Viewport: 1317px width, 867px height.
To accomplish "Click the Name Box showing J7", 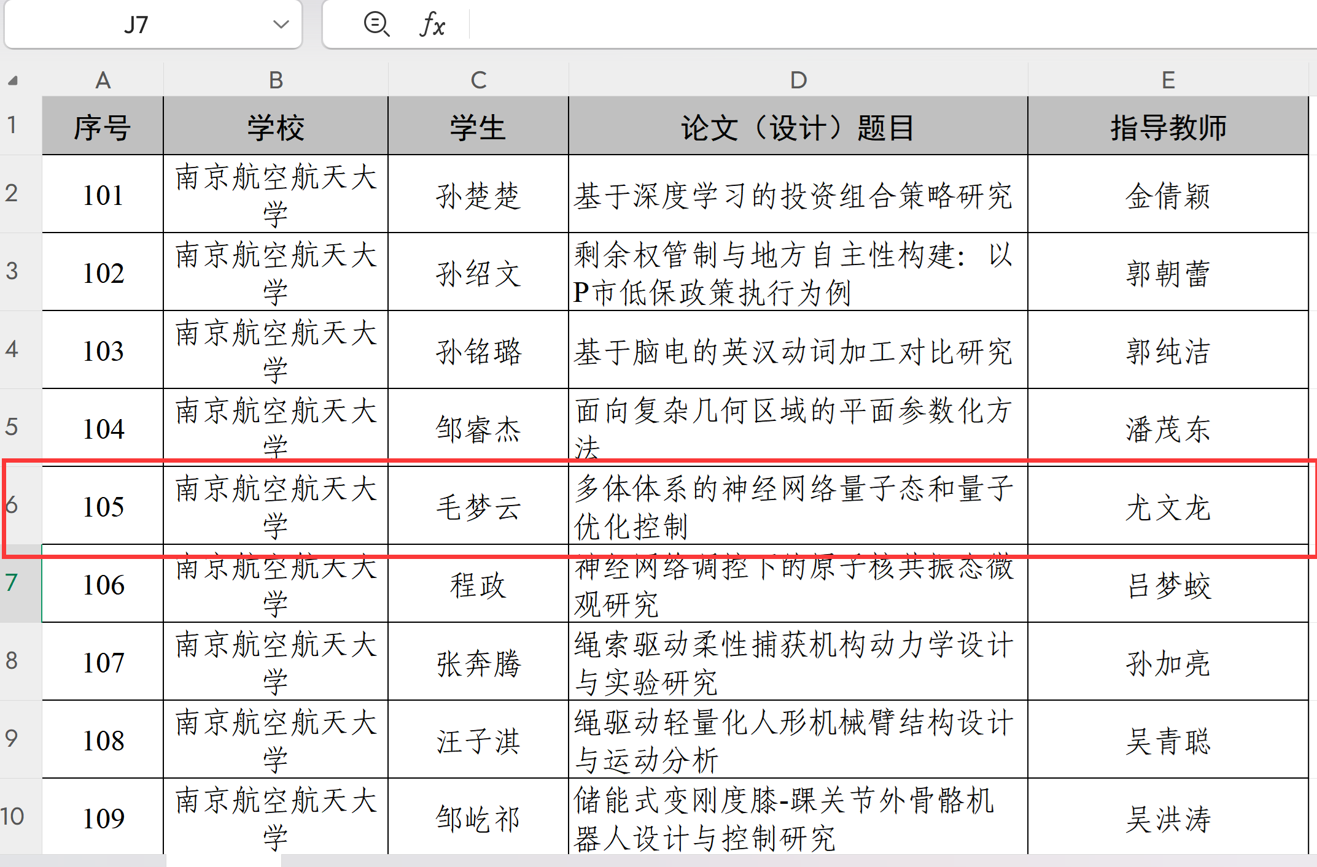I will click(x=136, y=25).
